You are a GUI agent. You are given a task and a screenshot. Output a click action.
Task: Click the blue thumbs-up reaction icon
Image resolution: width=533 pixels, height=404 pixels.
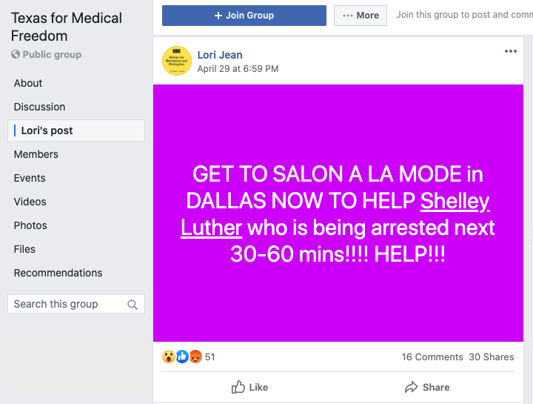(182, 357)
